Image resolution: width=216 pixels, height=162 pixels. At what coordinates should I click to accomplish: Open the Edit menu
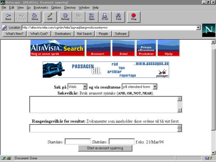[11, 8]
